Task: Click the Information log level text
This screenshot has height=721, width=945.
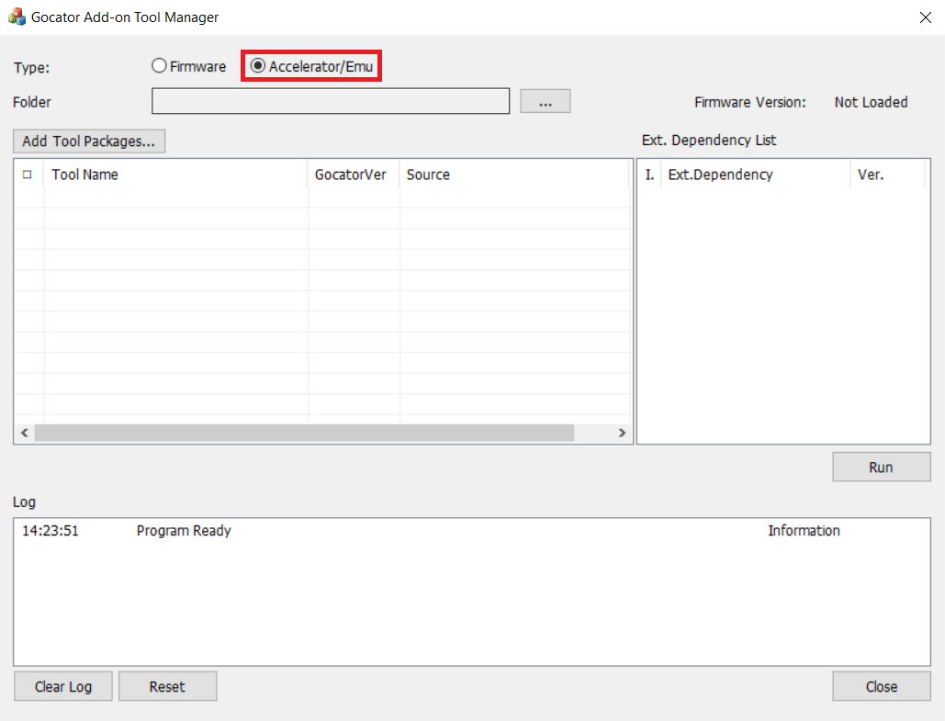Action: 804,531
